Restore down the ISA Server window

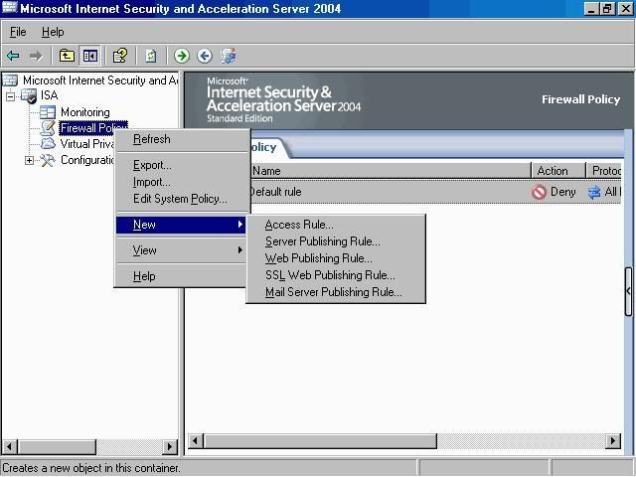pyautogui.click(x=607, y=9)
